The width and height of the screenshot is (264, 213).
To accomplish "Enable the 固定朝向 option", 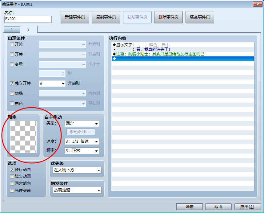I will (12, 183).
